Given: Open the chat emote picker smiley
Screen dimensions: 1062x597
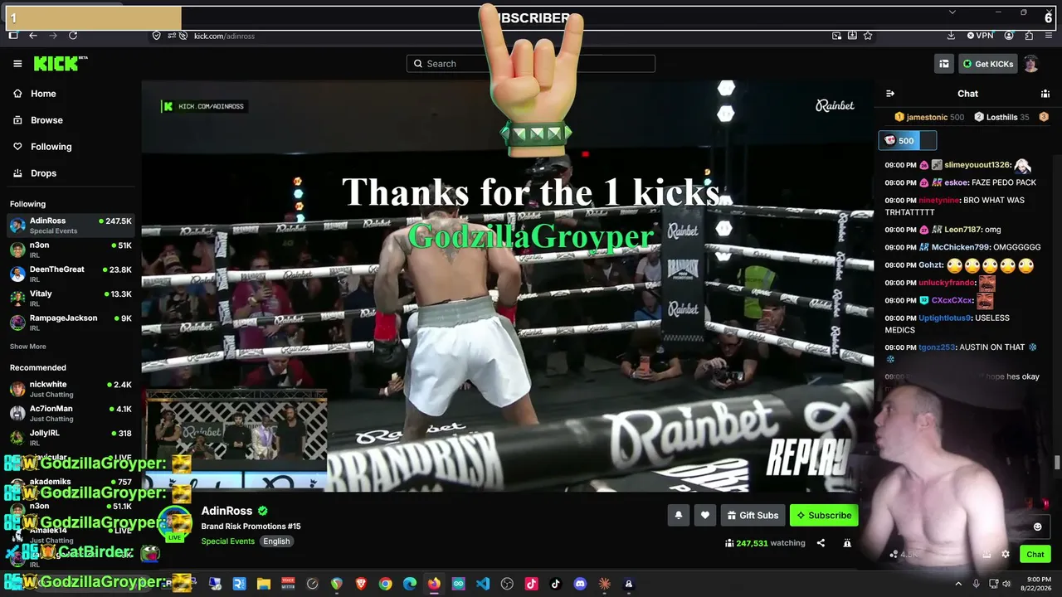Looking at the screenshot, I should [1037, 527].
